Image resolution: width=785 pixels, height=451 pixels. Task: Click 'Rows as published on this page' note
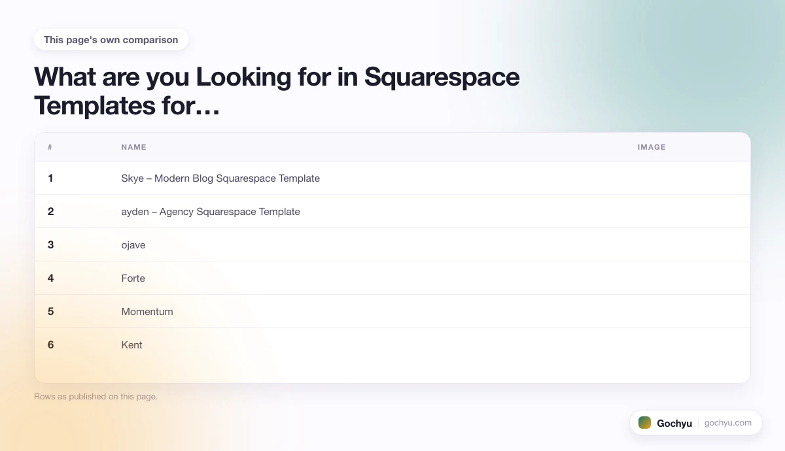pos(96,396)
